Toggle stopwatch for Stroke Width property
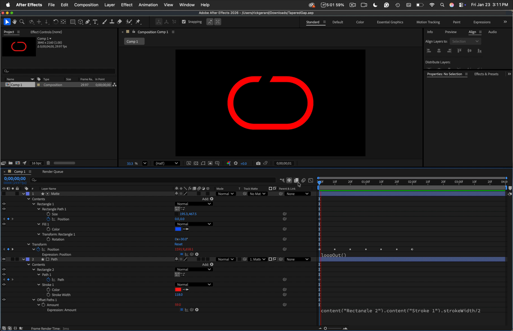Image resolution: width=513 pixels, height=331 pixels. (49, 295)
